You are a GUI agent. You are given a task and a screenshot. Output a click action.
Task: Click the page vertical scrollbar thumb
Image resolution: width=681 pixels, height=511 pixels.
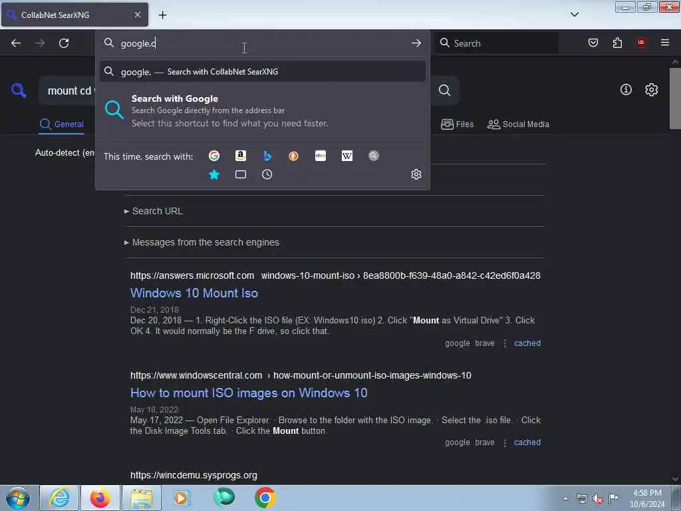tap(675, 98)
